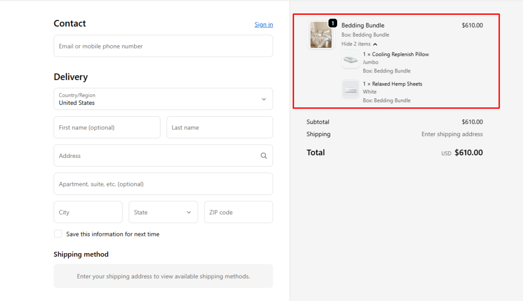Click the Apartment, suite, etc. field

(x=163, y=184)
